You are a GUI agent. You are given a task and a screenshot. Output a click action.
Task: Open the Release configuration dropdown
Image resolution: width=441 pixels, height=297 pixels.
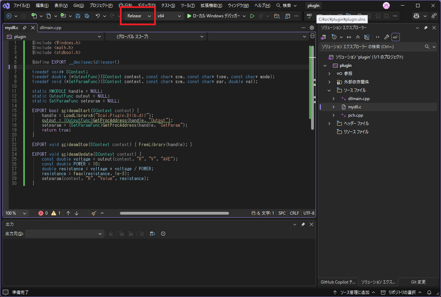[x=139, y=16]
